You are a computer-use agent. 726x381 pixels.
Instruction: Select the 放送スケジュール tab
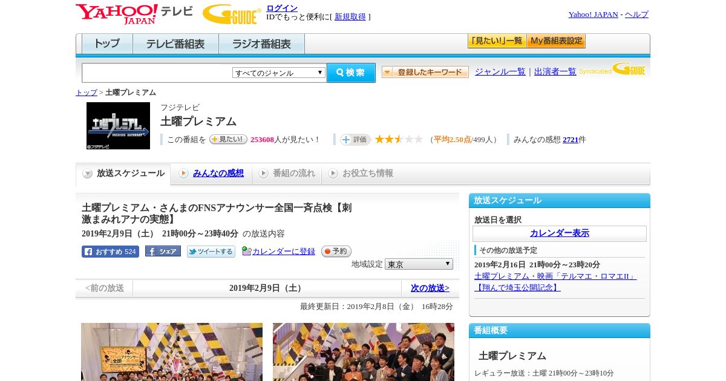point(123,174)
